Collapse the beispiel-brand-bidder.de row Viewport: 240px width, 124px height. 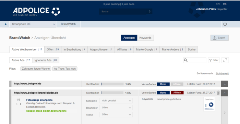224,93
